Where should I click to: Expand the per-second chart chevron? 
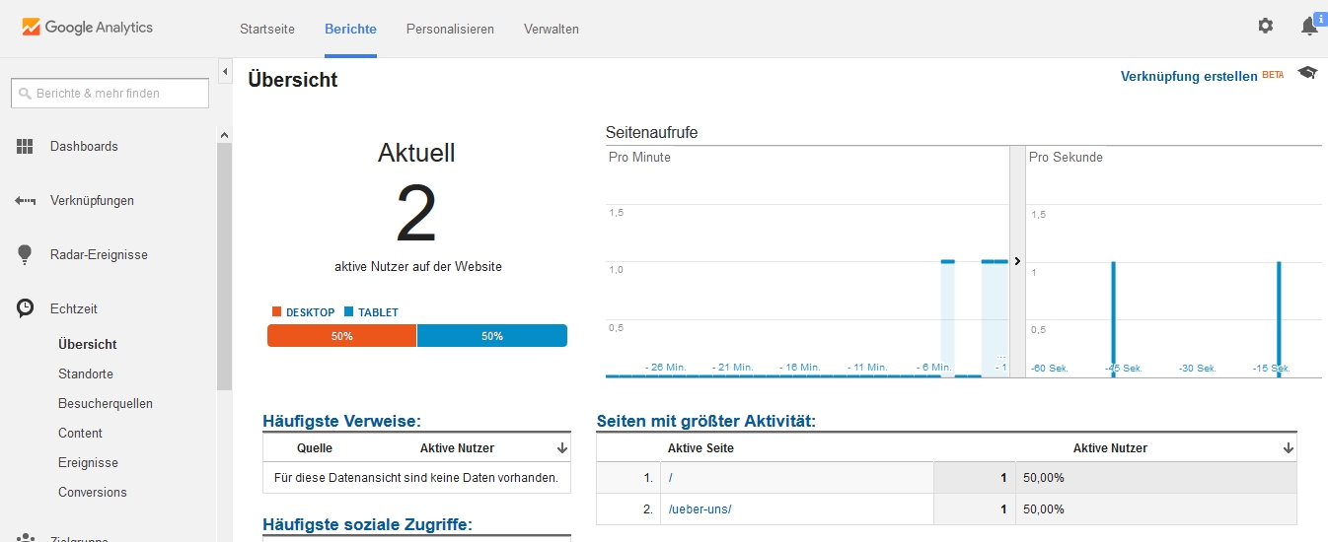coord(1017,261)
